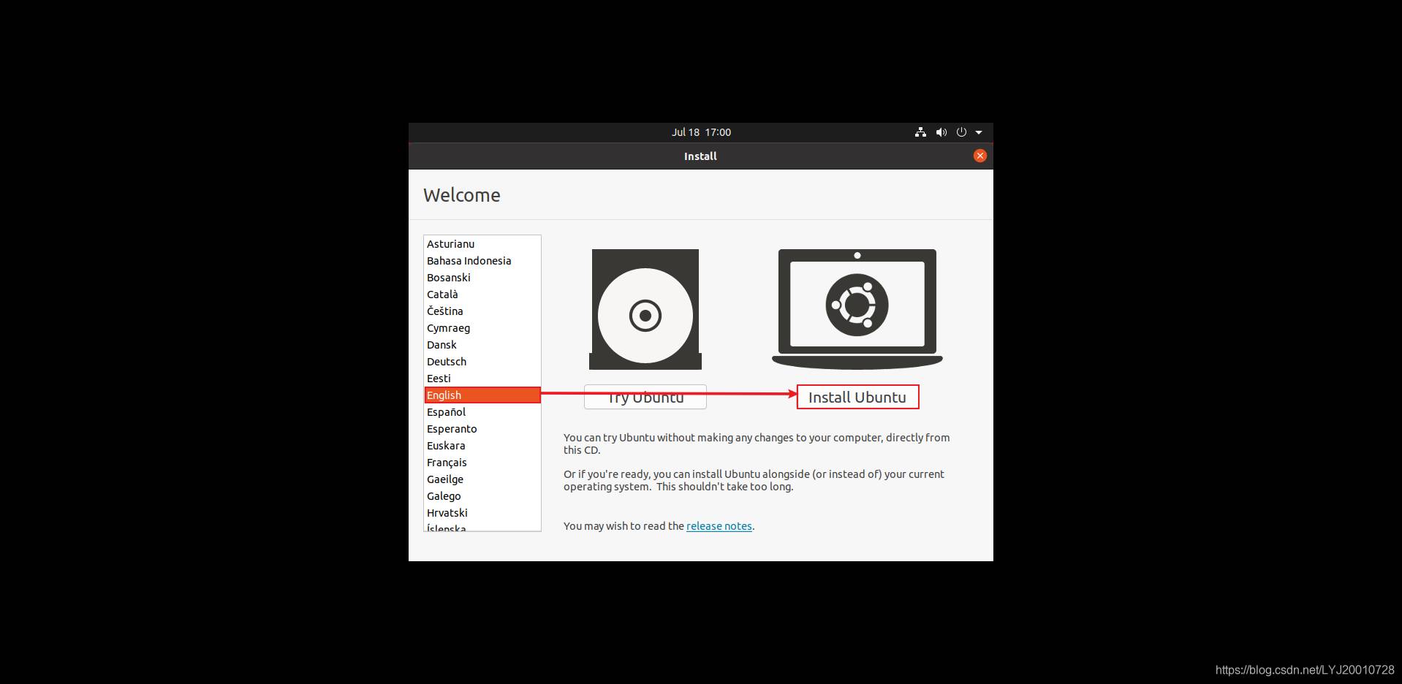The image size is (1402, 684).
Task: Pick Cymraeg as the language
Action: (x=482, y=328)
